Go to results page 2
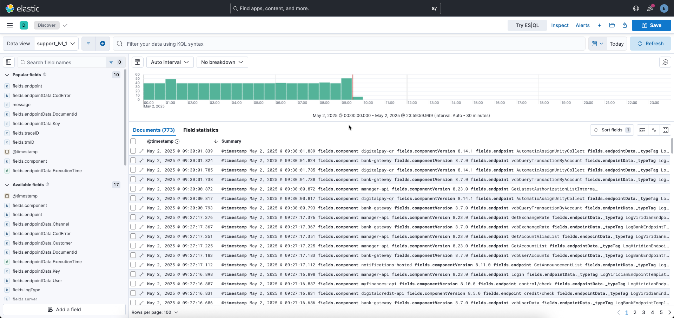674x318 pixels. click(635, 312)
